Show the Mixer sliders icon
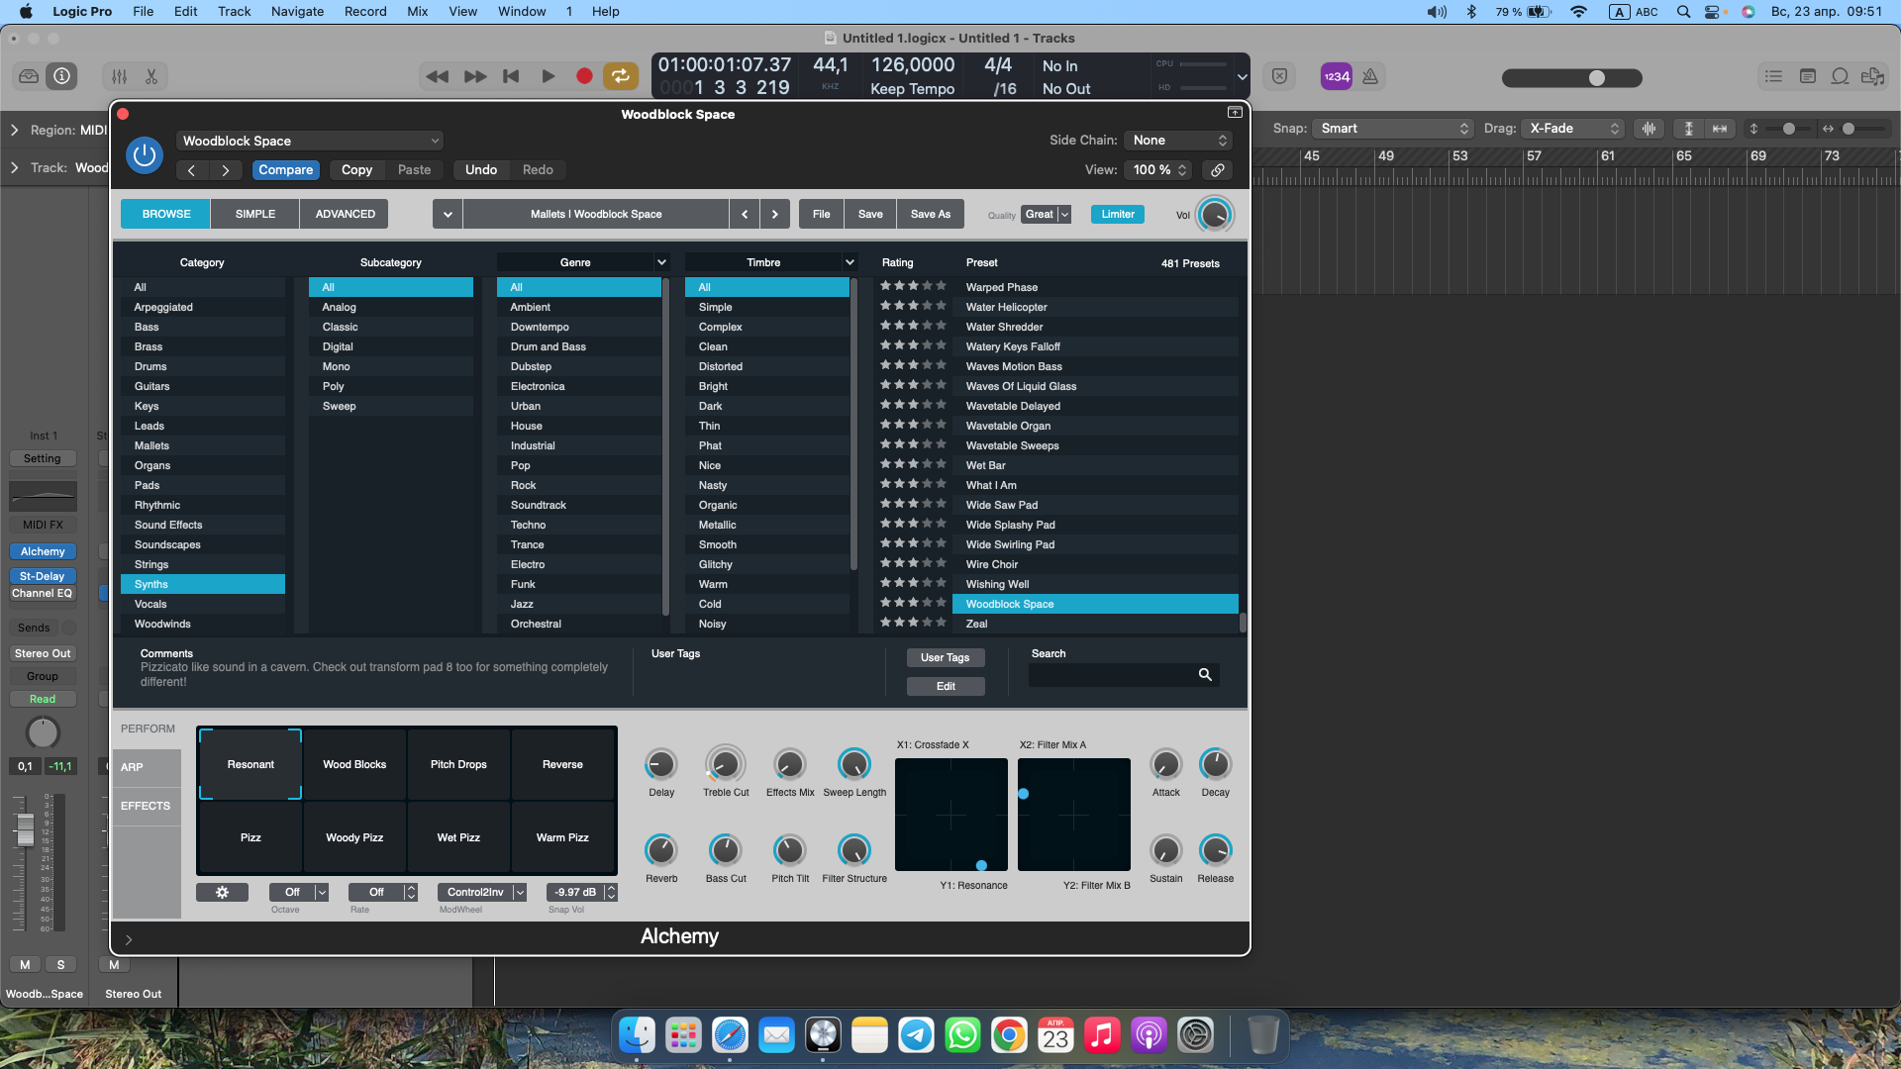 (x=119, y=76)
